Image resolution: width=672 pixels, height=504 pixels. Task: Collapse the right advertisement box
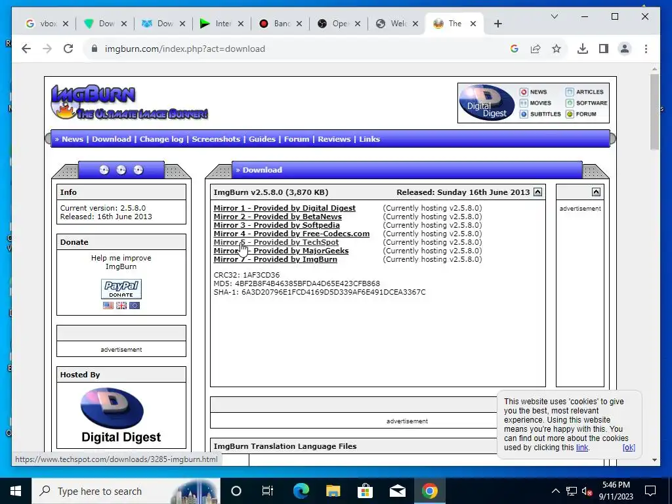tap(596, 192)
